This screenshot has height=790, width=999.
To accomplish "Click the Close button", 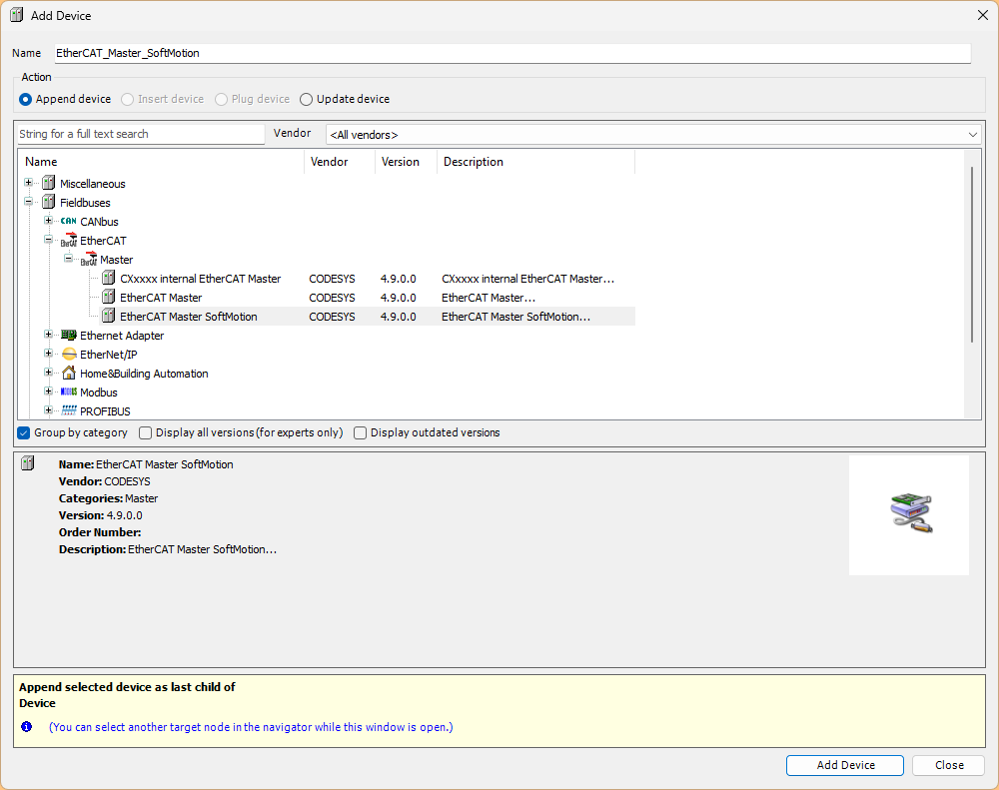I will 949,765.
